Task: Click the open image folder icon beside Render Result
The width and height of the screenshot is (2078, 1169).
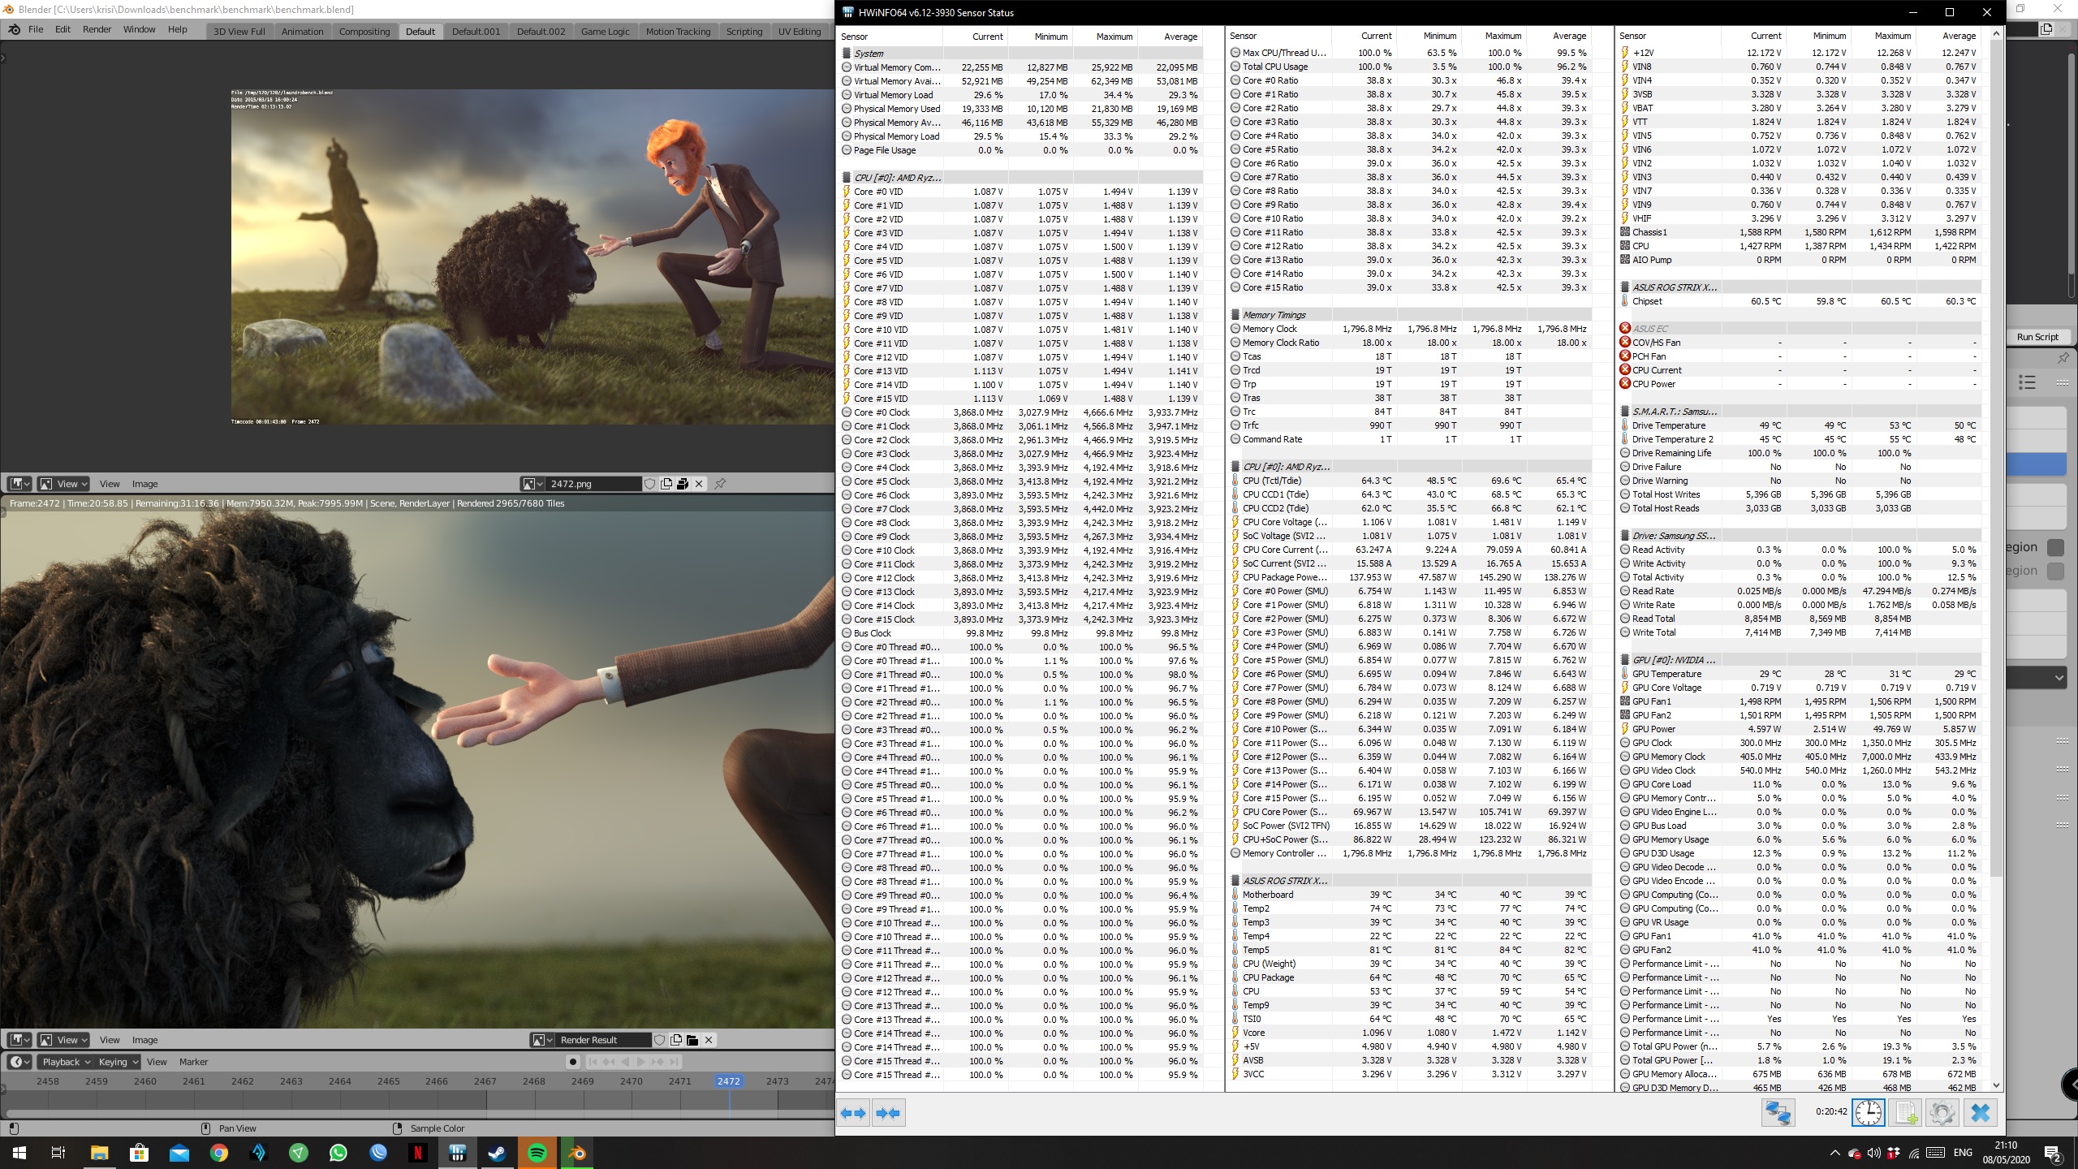Action: click(x=692, y=1040)
